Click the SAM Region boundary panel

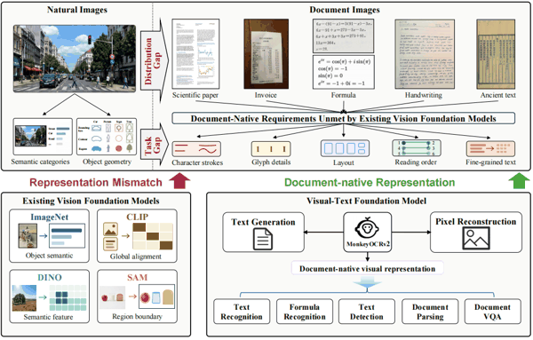coord(137,297)
